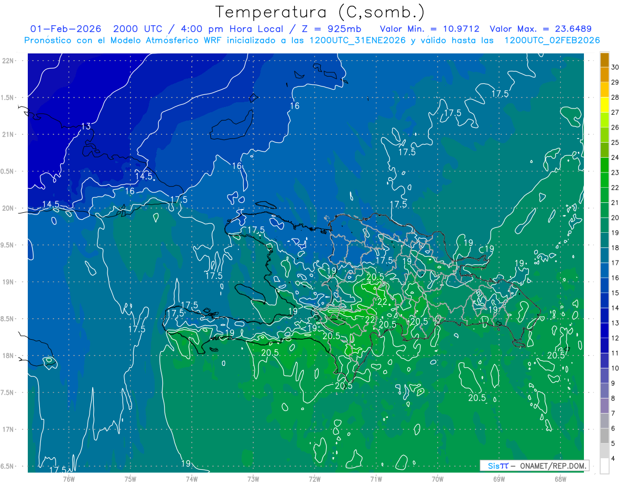Click the "2000 UTC" time text

click(x=137, y=29)
